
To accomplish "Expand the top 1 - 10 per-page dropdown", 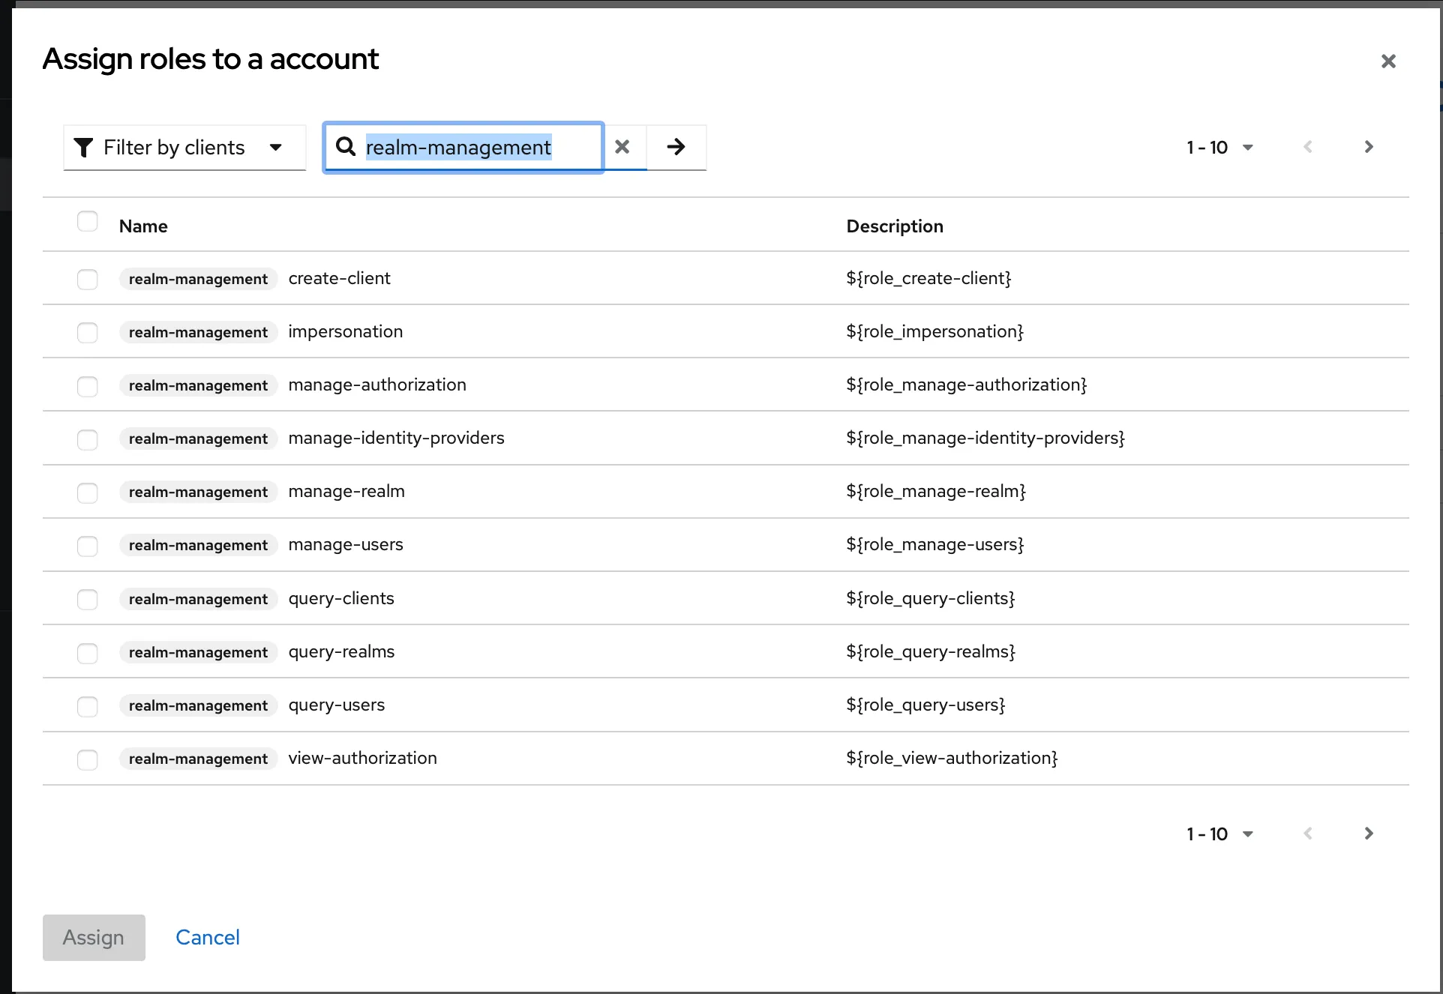I will (1219, 148).
